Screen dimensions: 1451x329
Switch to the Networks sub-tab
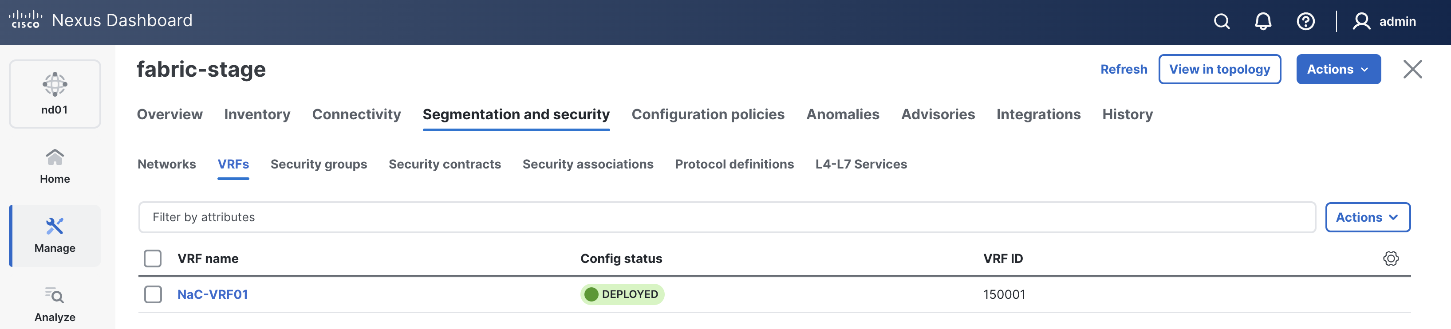click(167, 164)
